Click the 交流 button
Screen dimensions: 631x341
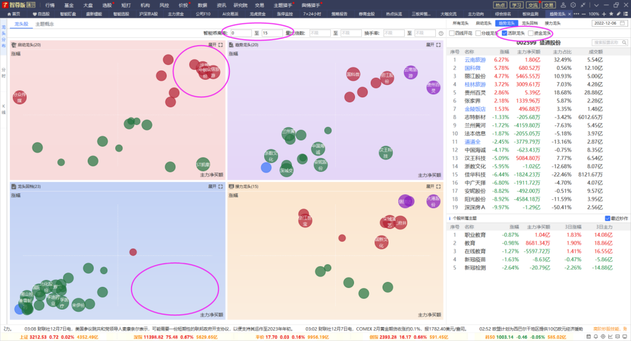pyautogui.click(x=533, y=5)
